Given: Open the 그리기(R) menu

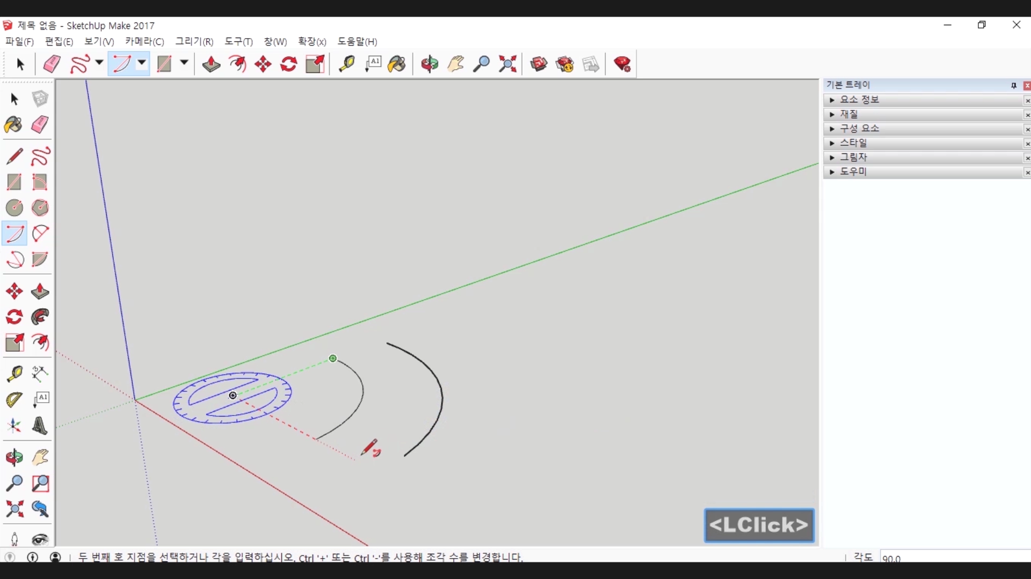Looking at the screenshot, I should point(194,41).
